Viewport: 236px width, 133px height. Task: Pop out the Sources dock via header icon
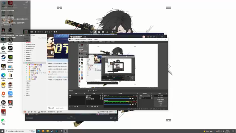(x=102, y=93)
